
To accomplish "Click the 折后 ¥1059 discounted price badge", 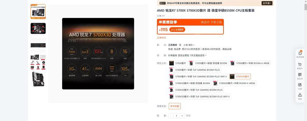I will 177,30.
